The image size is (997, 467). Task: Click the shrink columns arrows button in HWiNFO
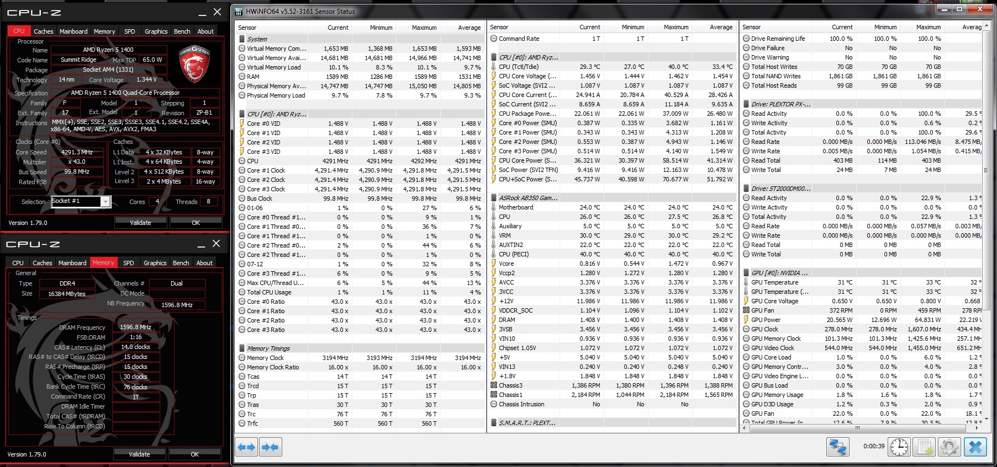[270, 447]
